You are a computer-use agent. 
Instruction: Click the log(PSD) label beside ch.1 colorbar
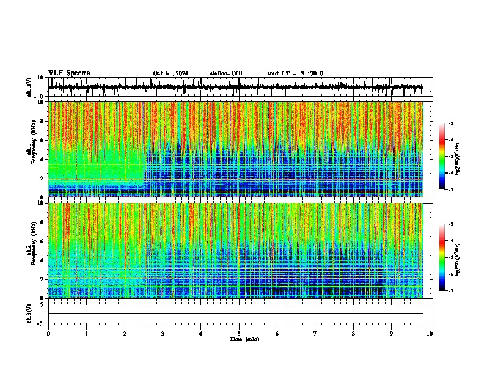coord(457,159)
